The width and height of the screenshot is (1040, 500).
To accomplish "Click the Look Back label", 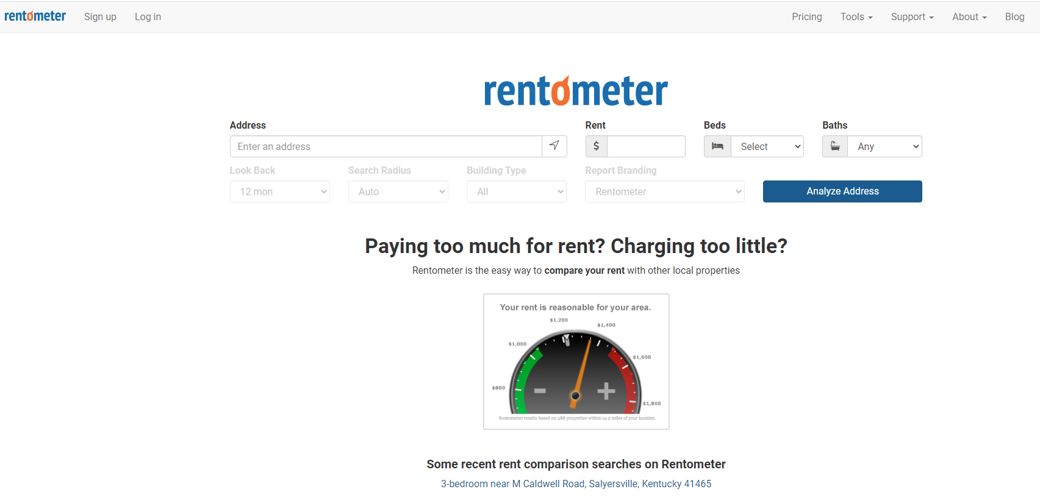I will click(253, 170).
